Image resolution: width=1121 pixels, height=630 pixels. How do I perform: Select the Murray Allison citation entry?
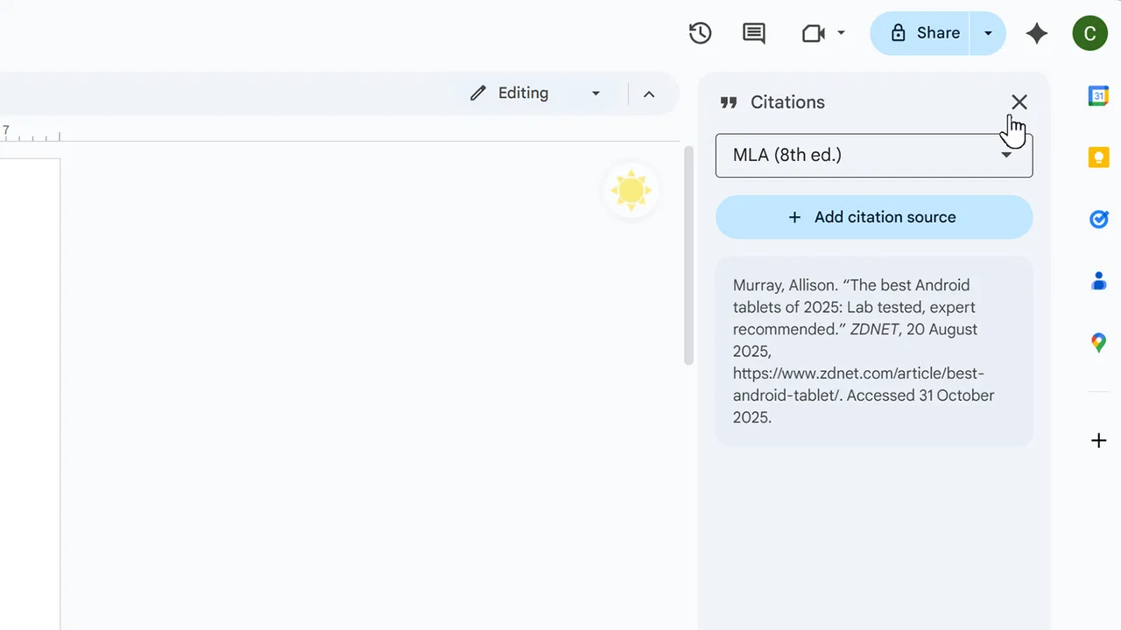pyautogui.click(x=874, y=350)
